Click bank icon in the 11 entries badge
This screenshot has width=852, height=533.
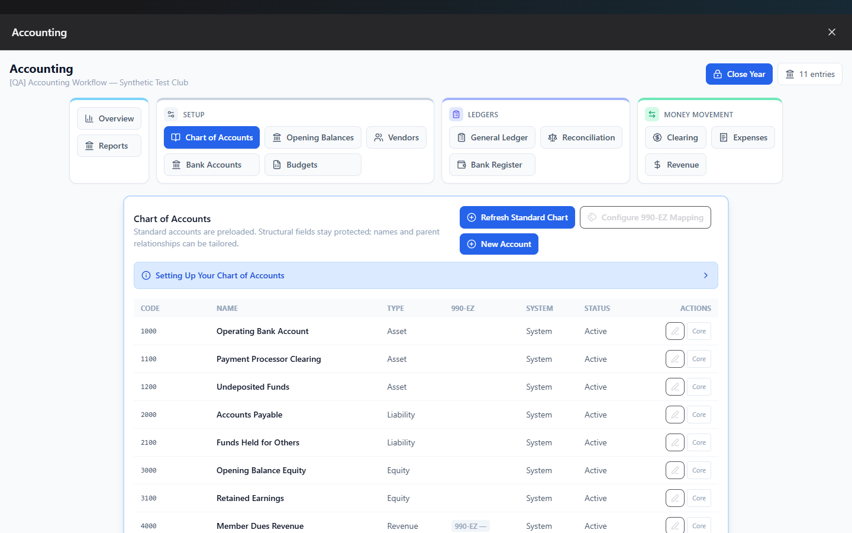(x=790, y=74)
